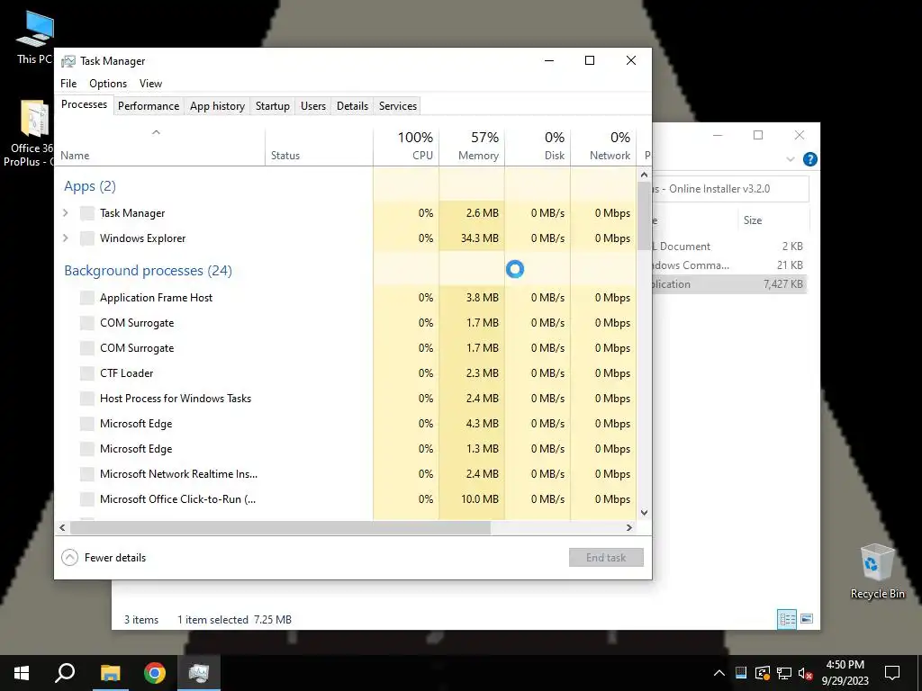922x691 pixels.
Task: Click the Task Manager title bar icon
Action: pos(68,61)
